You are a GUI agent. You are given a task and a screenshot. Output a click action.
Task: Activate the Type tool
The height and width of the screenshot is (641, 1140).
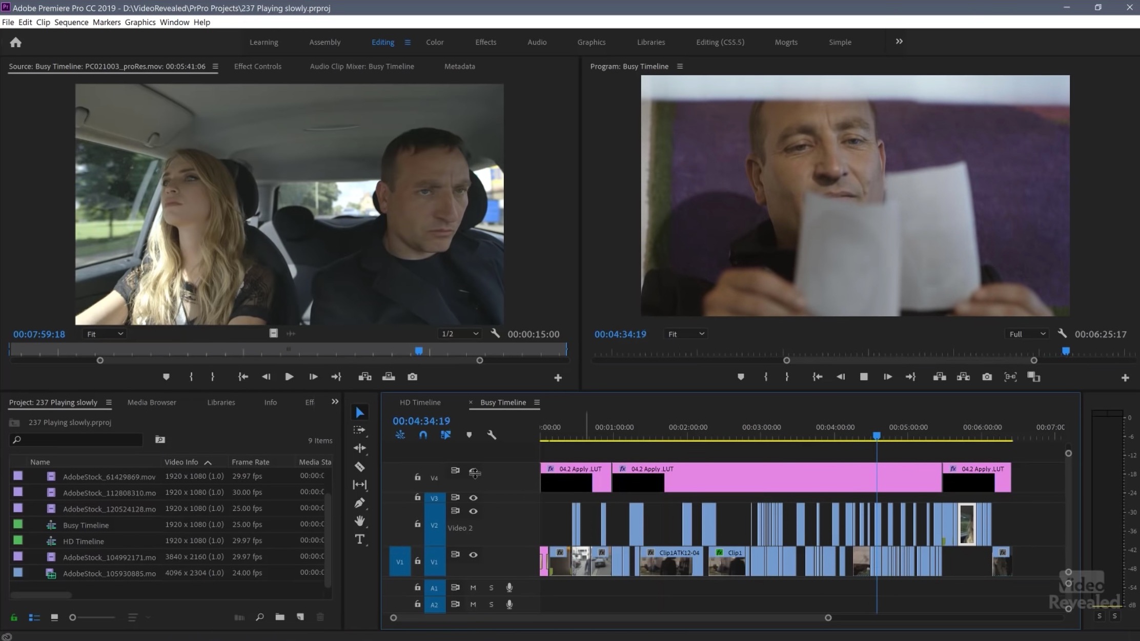pos(359,539)
